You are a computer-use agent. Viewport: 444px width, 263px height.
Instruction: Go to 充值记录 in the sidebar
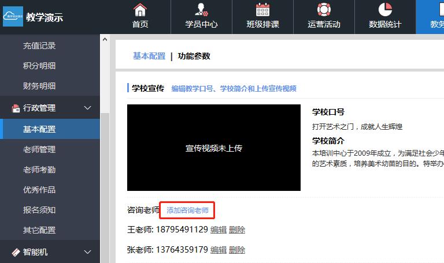click(x=39, y=46)
